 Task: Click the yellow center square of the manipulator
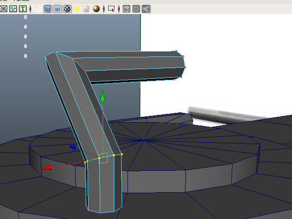[103, 159]
